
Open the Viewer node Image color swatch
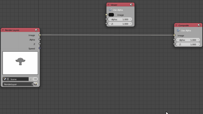pyautogui.click(x=111, y=15)
